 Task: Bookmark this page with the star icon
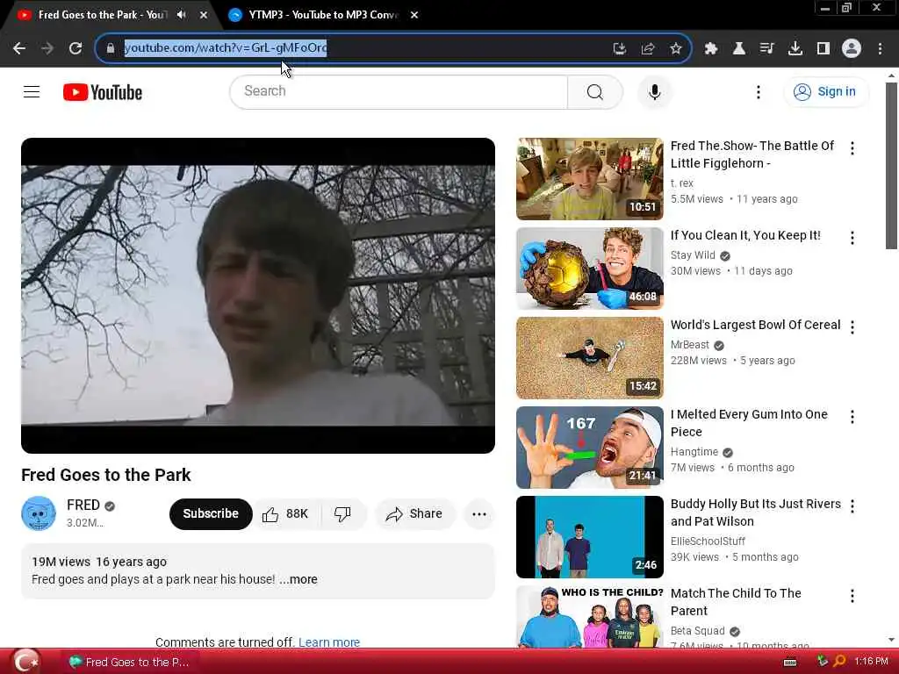(x=676, y=49)
